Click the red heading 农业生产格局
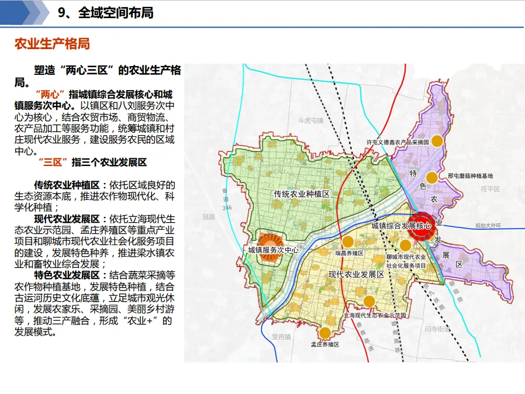 [52, 44]
